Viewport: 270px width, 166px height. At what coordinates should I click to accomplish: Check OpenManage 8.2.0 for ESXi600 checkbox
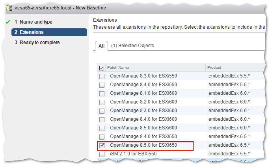pyautogui.click(x=102, y=102)
